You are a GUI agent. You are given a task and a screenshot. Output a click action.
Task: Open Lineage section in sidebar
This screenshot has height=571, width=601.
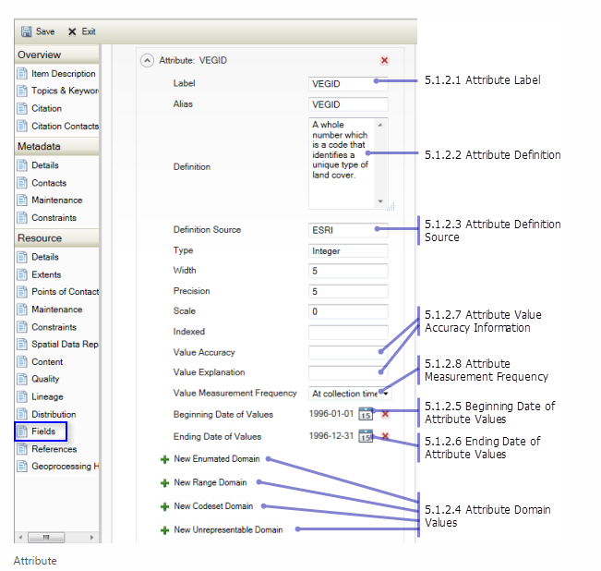click(x=47, y=397)
